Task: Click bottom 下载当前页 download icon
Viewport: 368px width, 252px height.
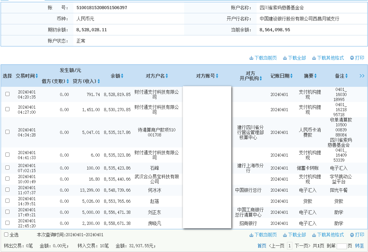Action: (251, 235)
